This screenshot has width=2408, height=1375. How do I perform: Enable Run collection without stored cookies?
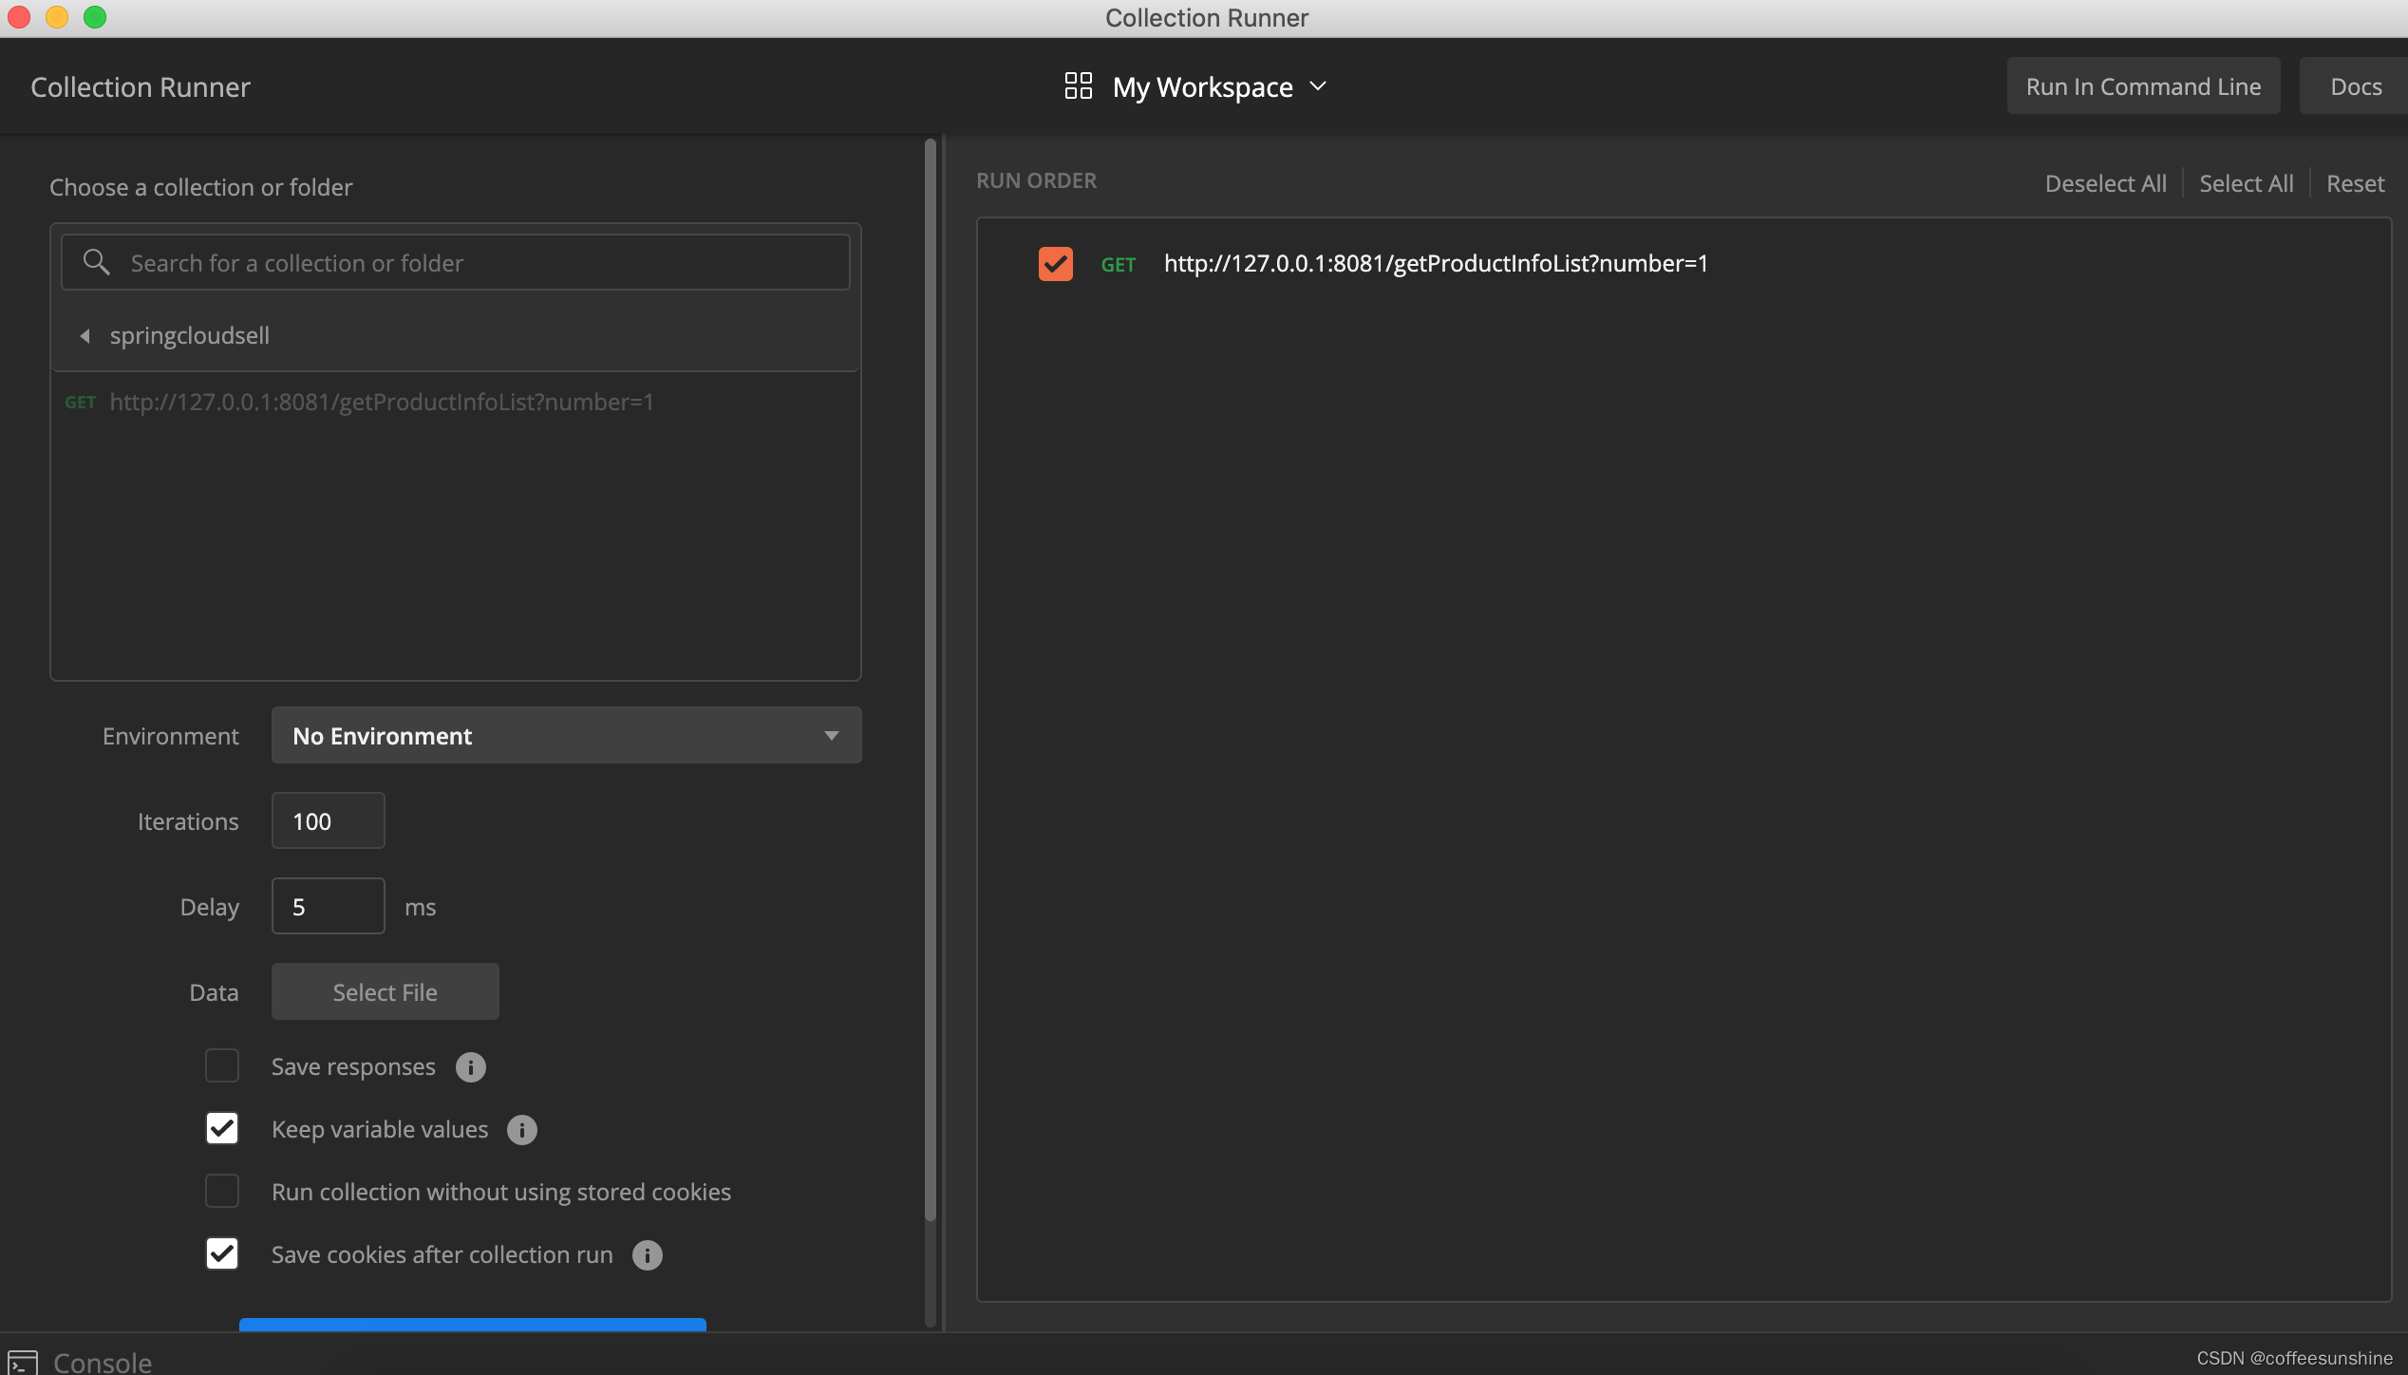click(x=222, y=1191)
